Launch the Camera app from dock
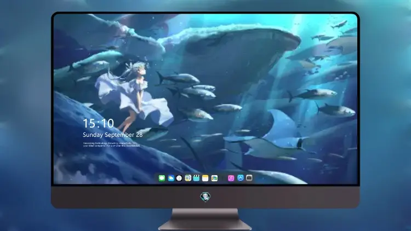This screenshot has height=231, width=411. 249,178
